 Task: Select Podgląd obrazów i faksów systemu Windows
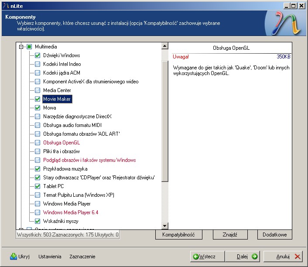89,160
